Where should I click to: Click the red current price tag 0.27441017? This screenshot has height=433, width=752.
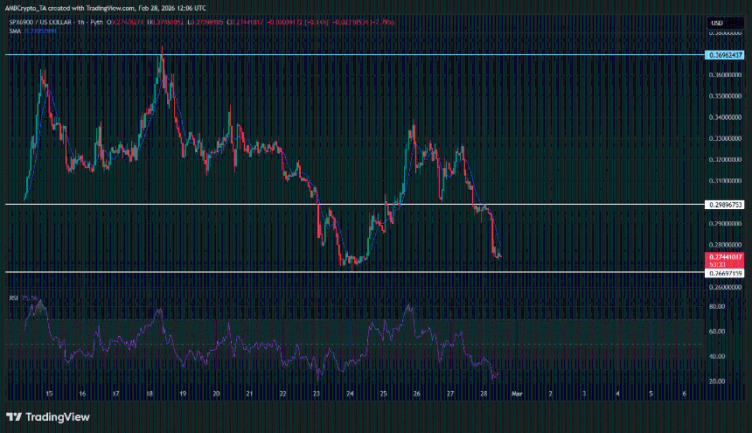[725, 257]
